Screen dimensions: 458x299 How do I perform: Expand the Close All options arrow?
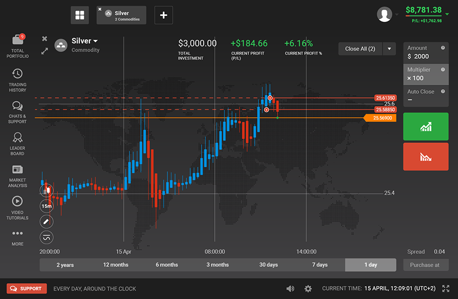389,49
